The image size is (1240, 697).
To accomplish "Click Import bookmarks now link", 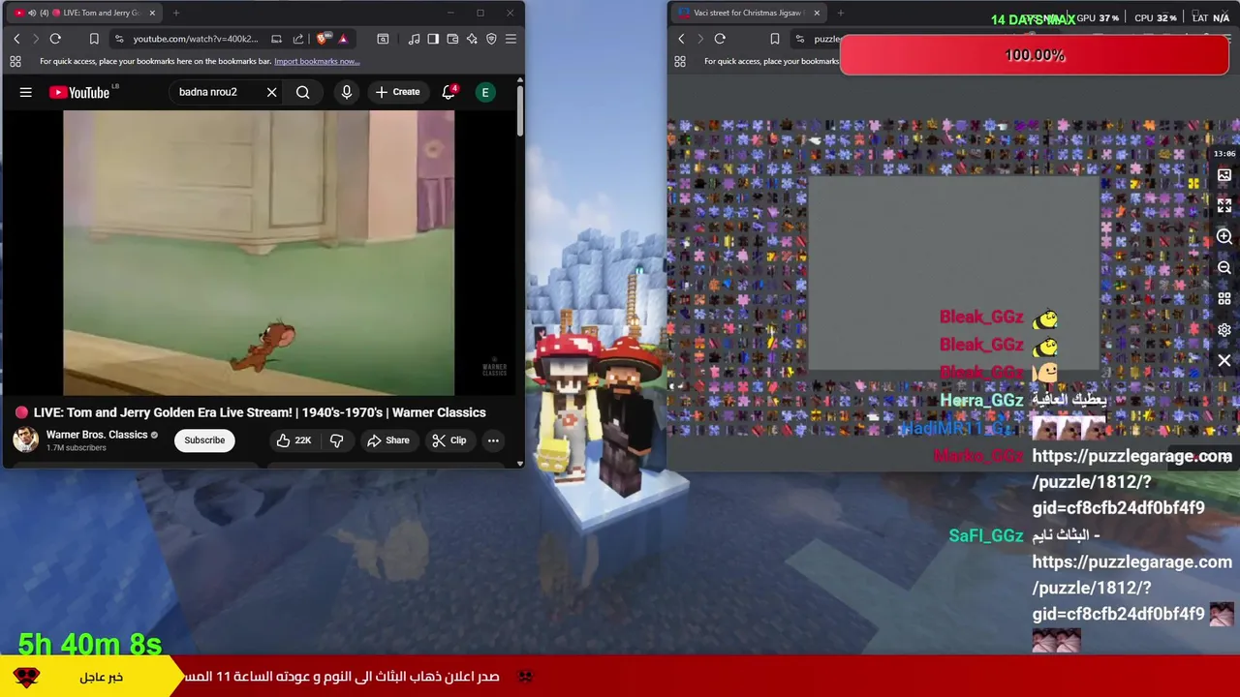I will click(317, 61).
